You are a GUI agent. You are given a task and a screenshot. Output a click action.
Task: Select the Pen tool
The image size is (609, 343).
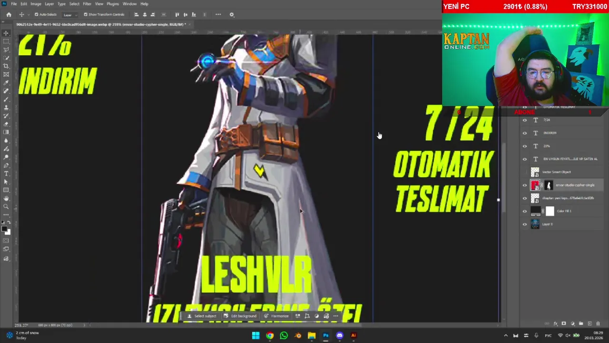point(6,165)
